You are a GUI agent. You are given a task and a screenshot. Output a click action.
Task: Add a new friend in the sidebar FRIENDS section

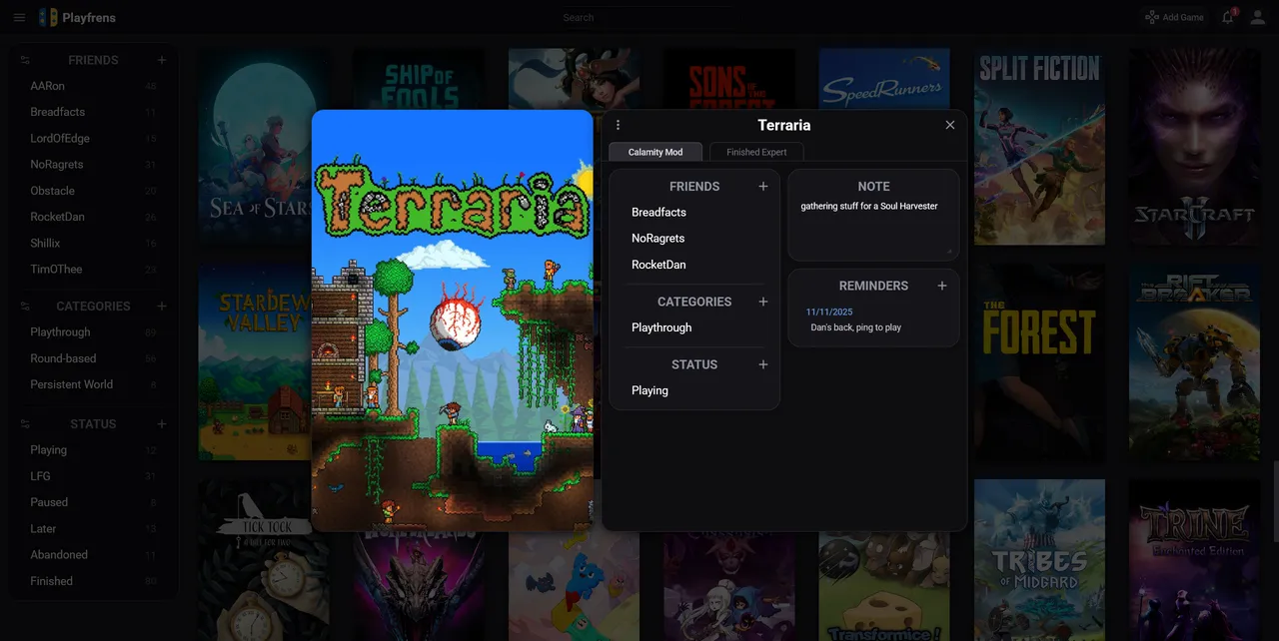pos(162,60)
